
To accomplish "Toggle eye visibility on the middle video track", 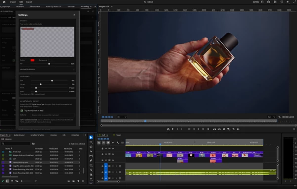I will click(113, 154).
